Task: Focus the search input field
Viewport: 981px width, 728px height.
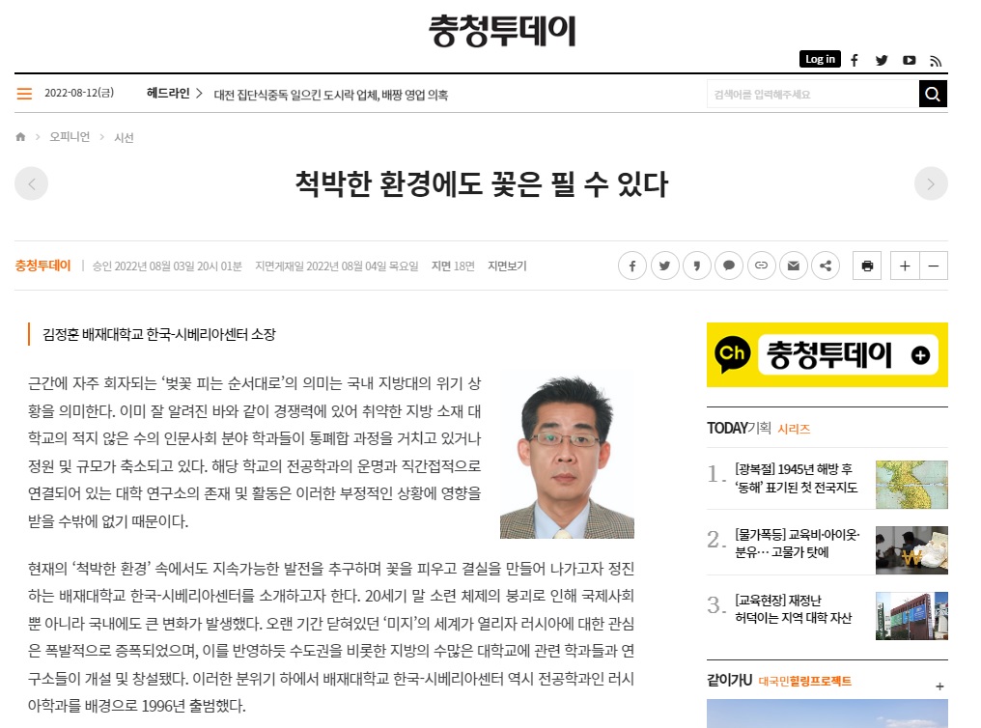Action: pos(813,94)
